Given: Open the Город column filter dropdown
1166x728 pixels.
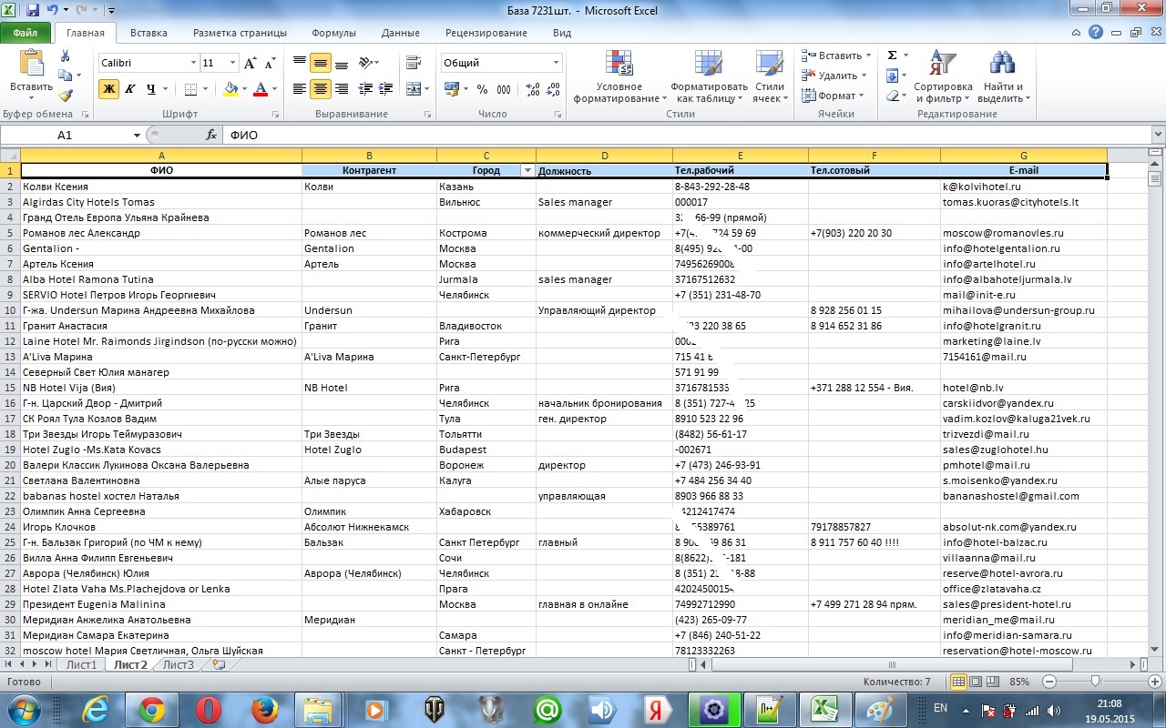Looking at the screenshot, I should pyautogui.click(x=527, y=170).
